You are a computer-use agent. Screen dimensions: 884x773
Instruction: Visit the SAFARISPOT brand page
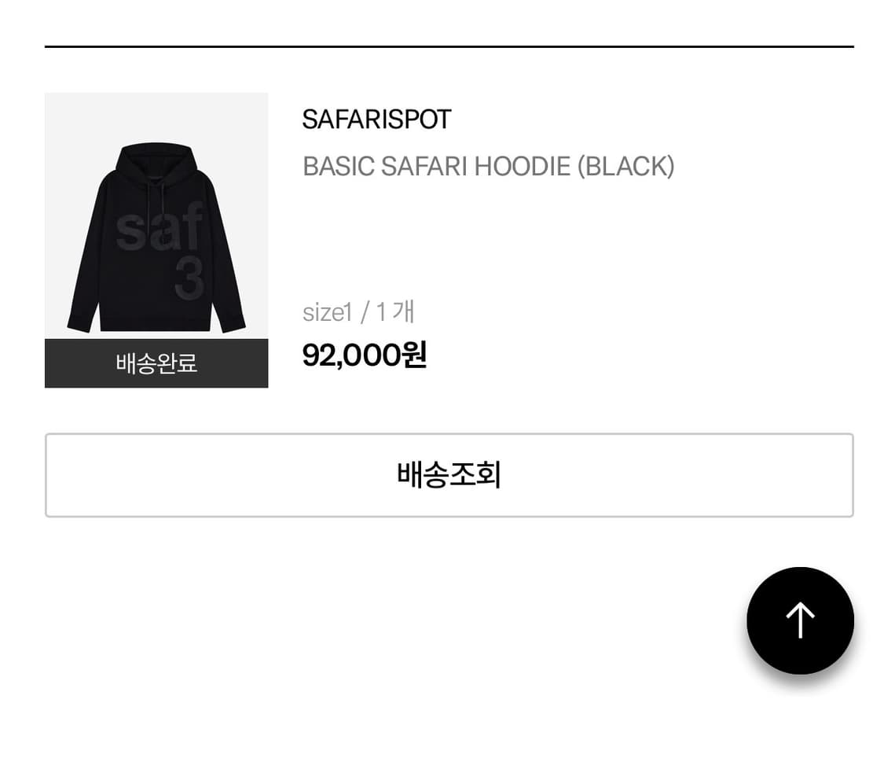376,120
